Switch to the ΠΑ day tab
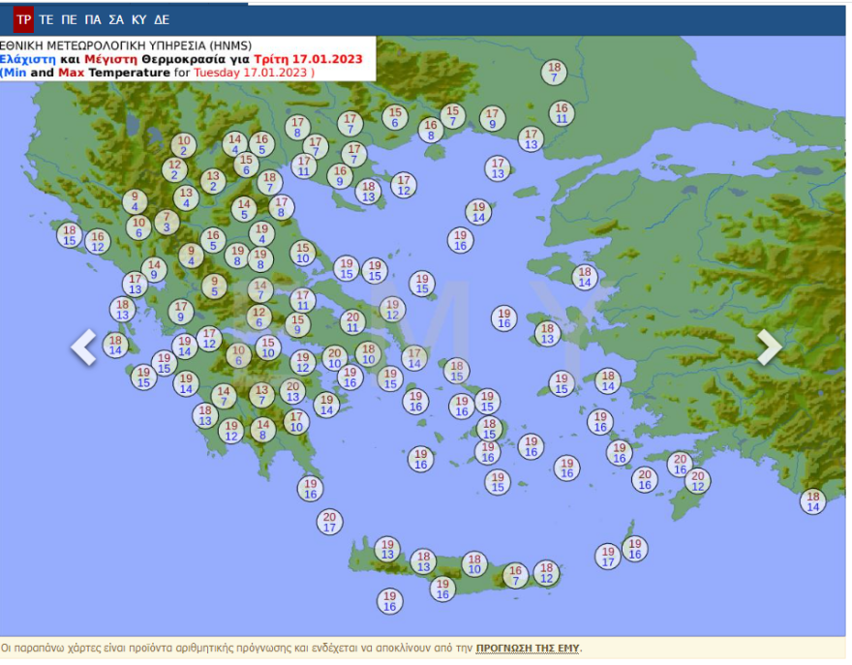The image size is (852, 665). point(93,19)
